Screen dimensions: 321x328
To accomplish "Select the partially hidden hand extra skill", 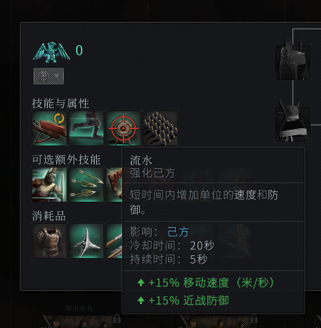I will click(x=114, y=185).
